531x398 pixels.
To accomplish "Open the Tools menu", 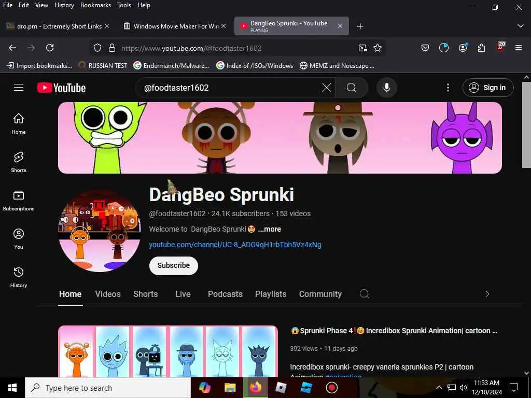I will click(124, 5).
